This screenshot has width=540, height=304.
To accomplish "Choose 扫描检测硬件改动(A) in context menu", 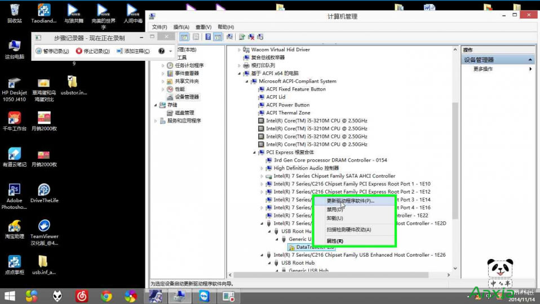I will (x=355, y=230).
